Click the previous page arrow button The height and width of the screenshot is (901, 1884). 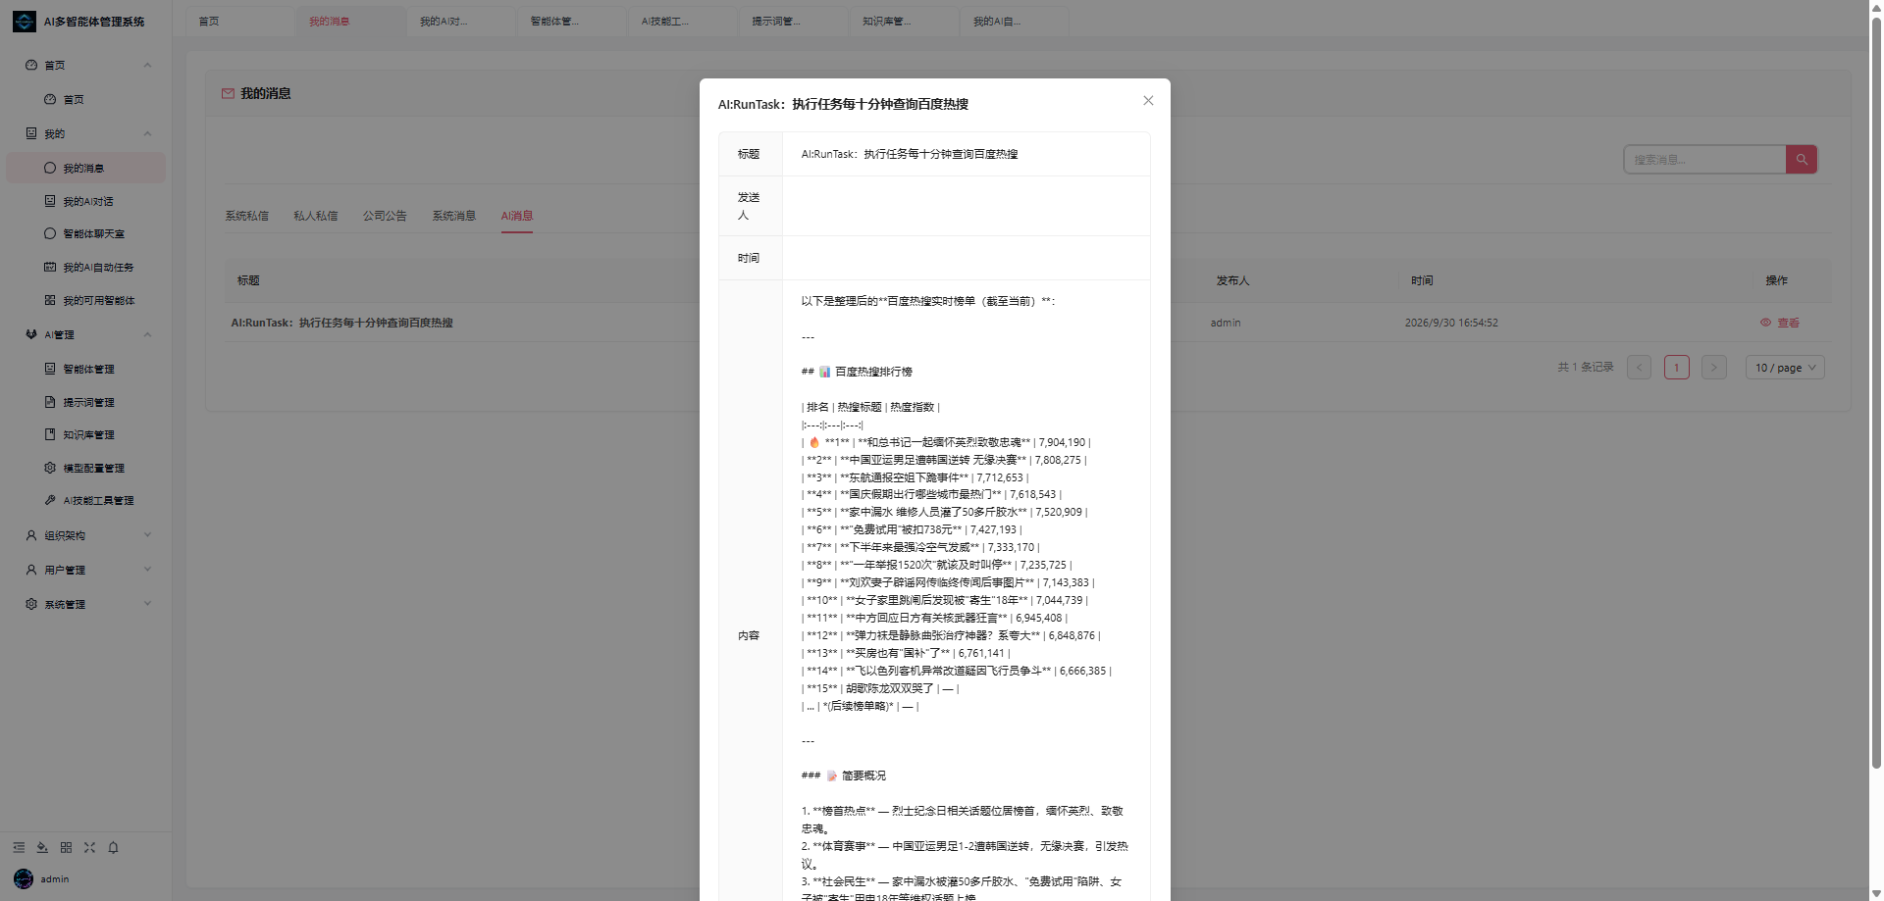click(x=1639, y=368)
